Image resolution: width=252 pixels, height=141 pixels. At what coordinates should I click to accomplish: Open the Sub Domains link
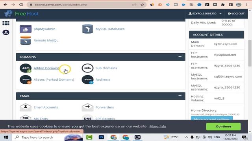click(106, 68)
